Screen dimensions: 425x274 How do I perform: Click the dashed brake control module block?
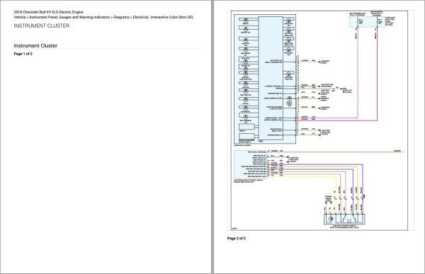pyautogui.click(x=251, y=164)
